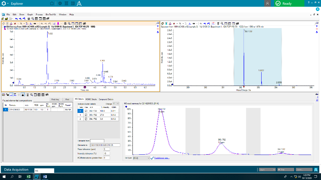Open the Bio Tool Kit menu
Screen dimensions: 321x180
51,15
